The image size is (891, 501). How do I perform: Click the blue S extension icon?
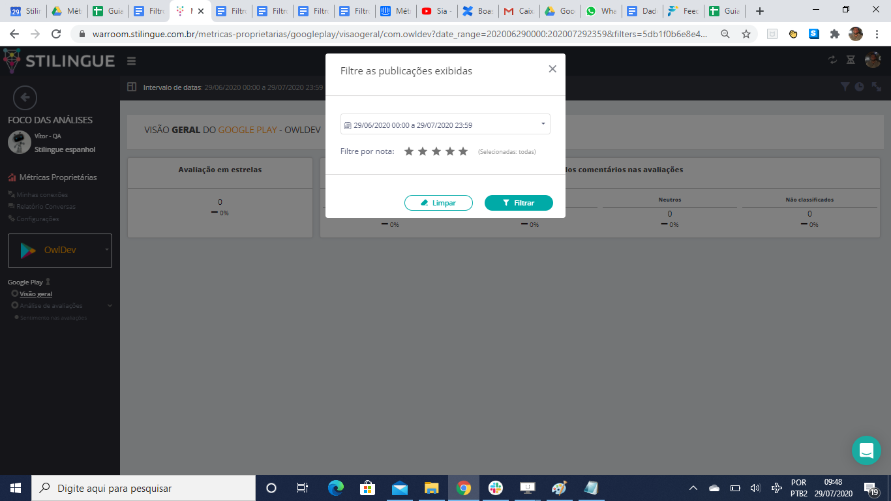click(x=814, y=34)
